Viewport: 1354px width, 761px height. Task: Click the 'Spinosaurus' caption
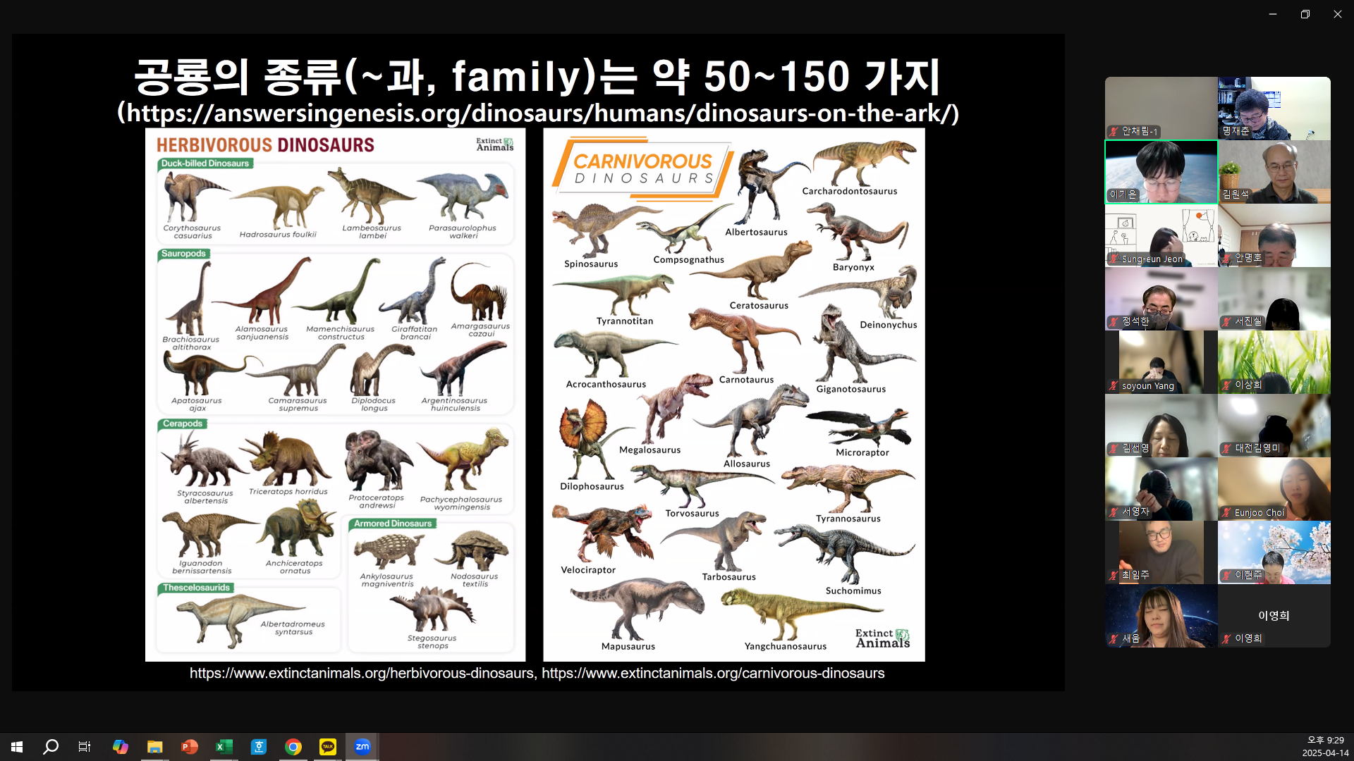(x=591, y=264)
